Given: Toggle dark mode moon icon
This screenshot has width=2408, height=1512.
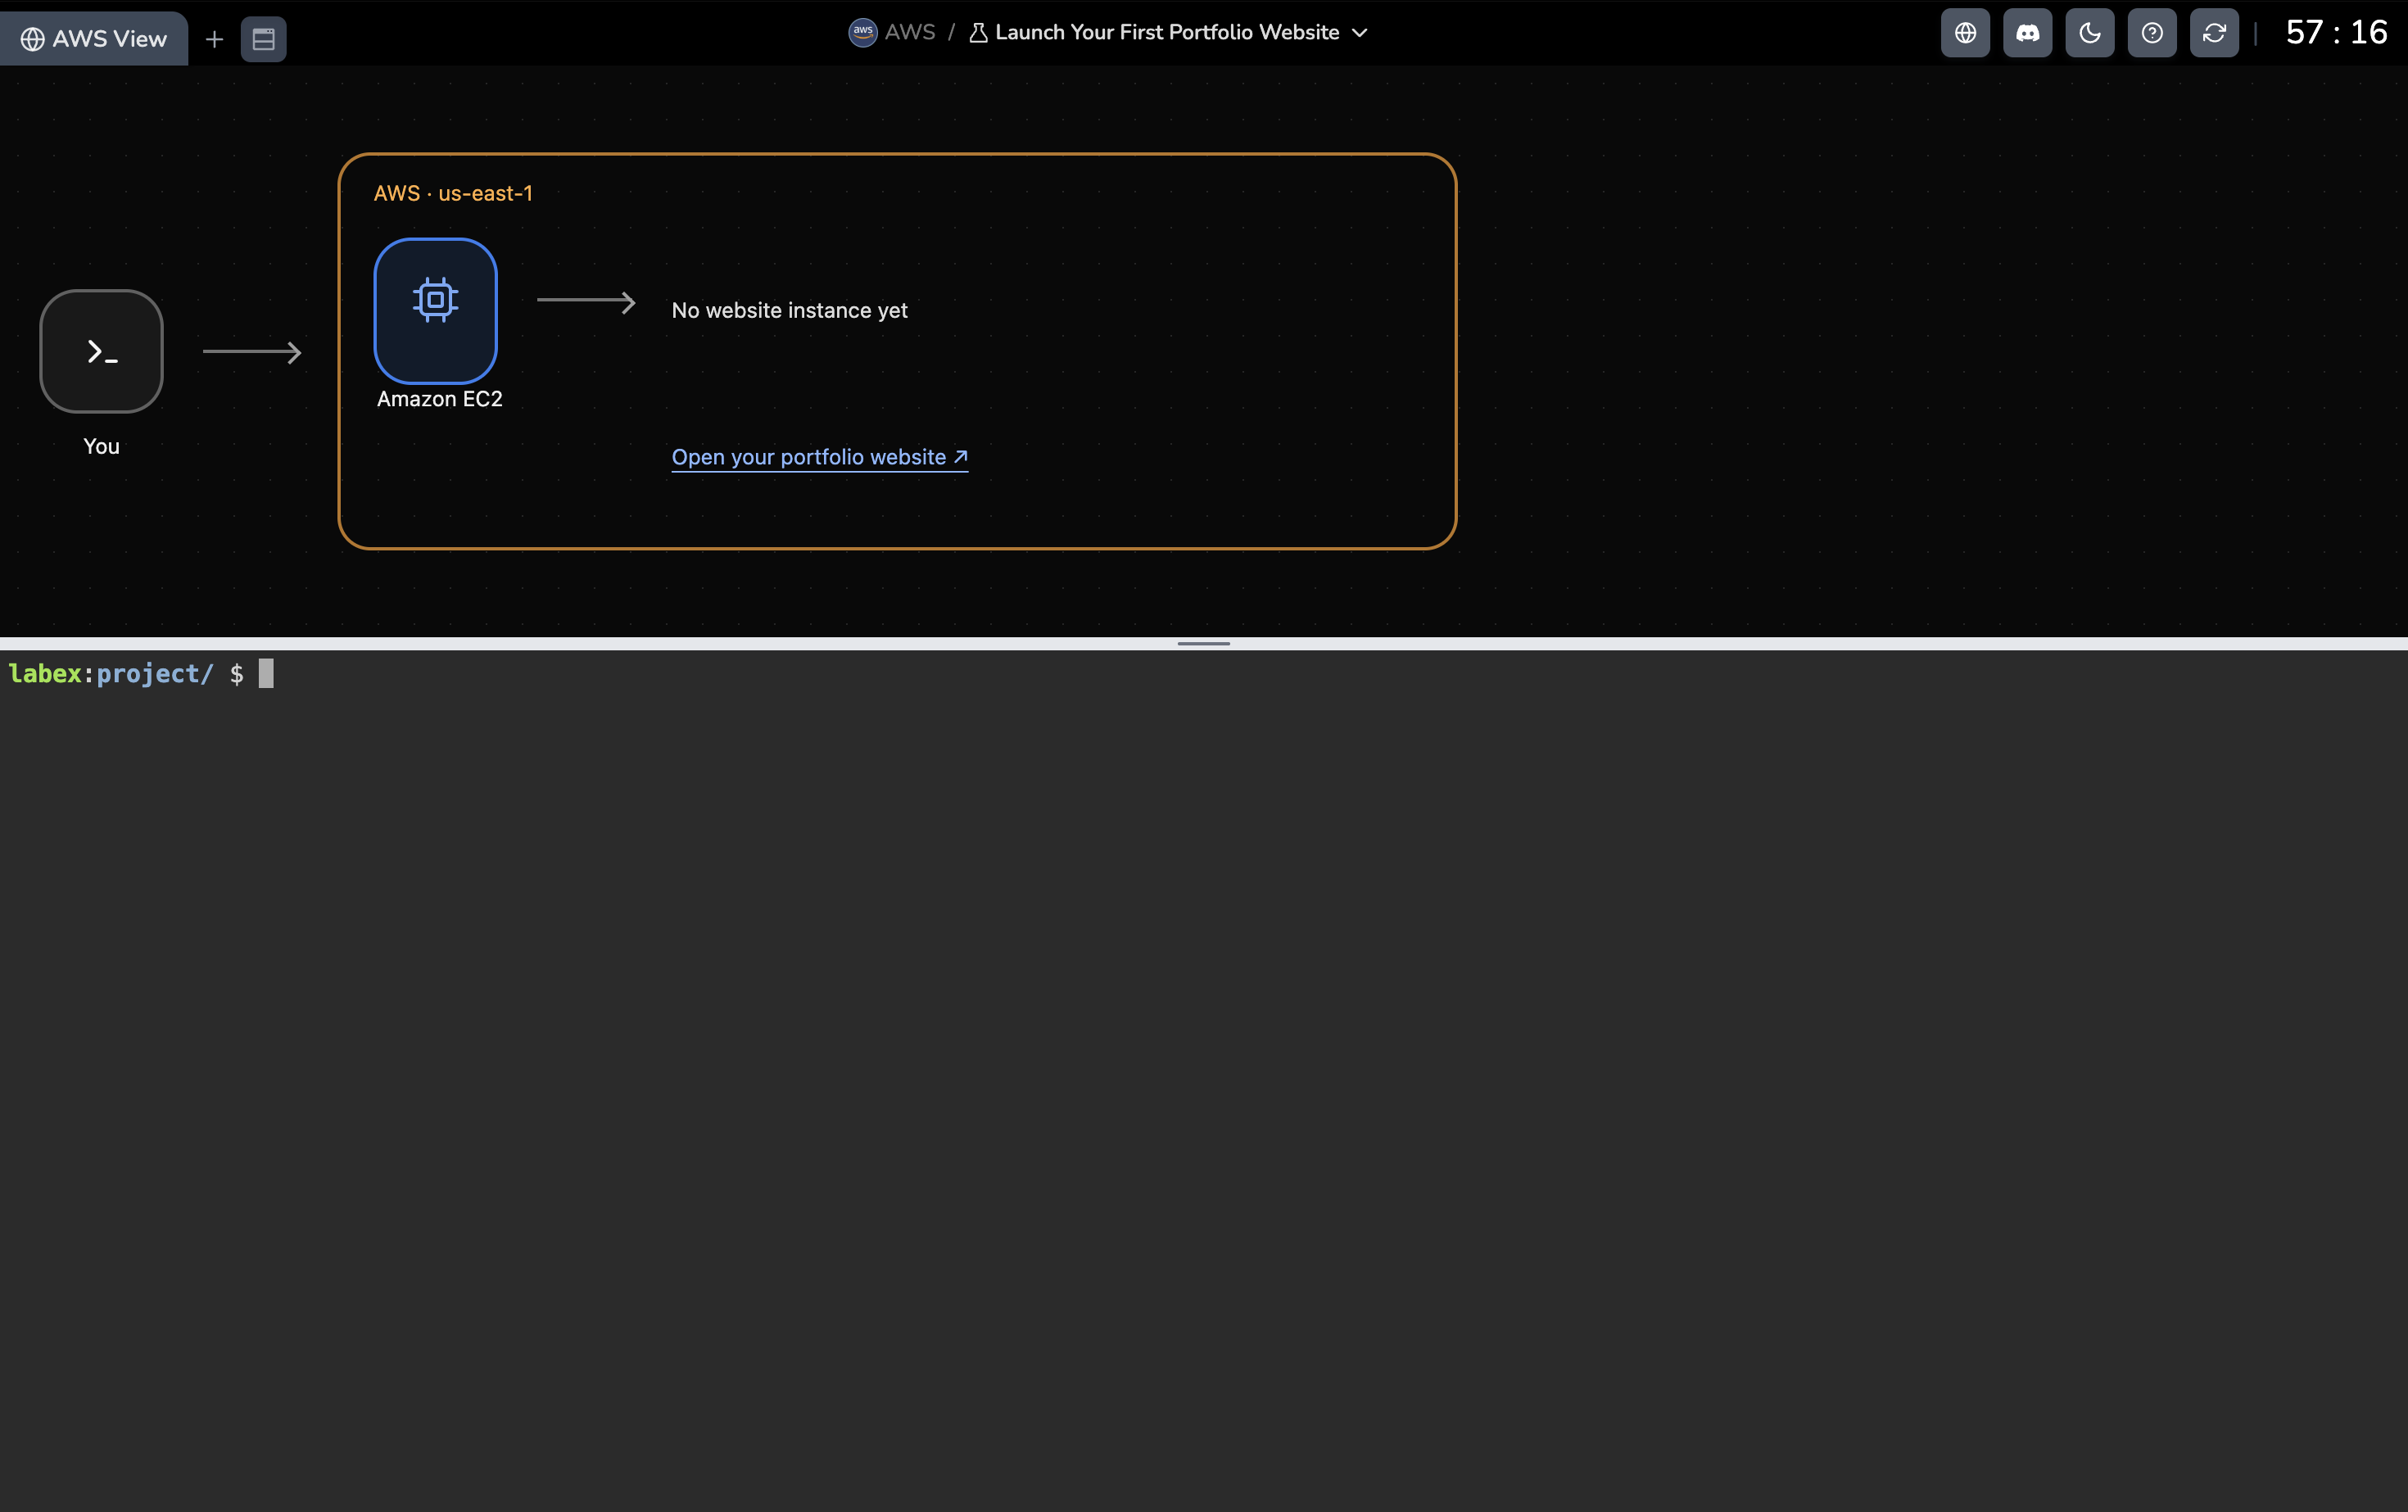Looking at the screenshot, I should click(x=2090, y=33).
